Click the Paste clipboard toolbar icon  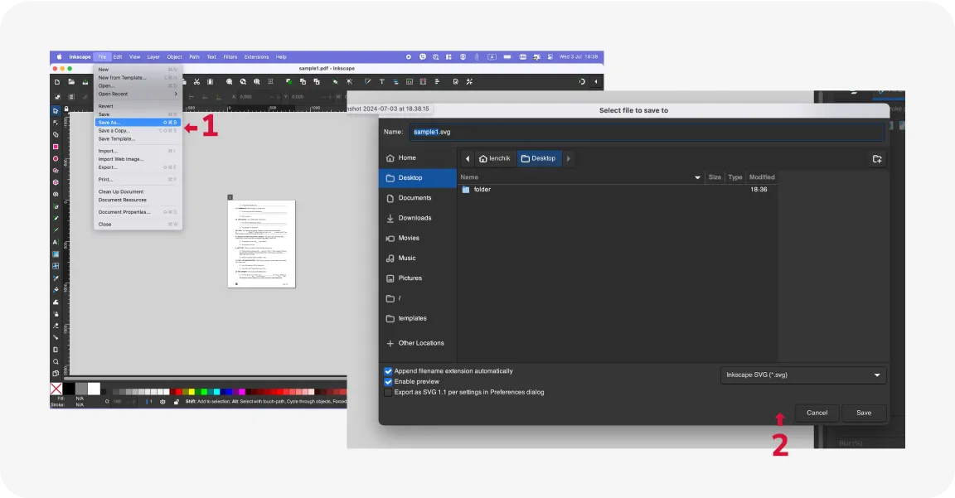pos(210,81)
